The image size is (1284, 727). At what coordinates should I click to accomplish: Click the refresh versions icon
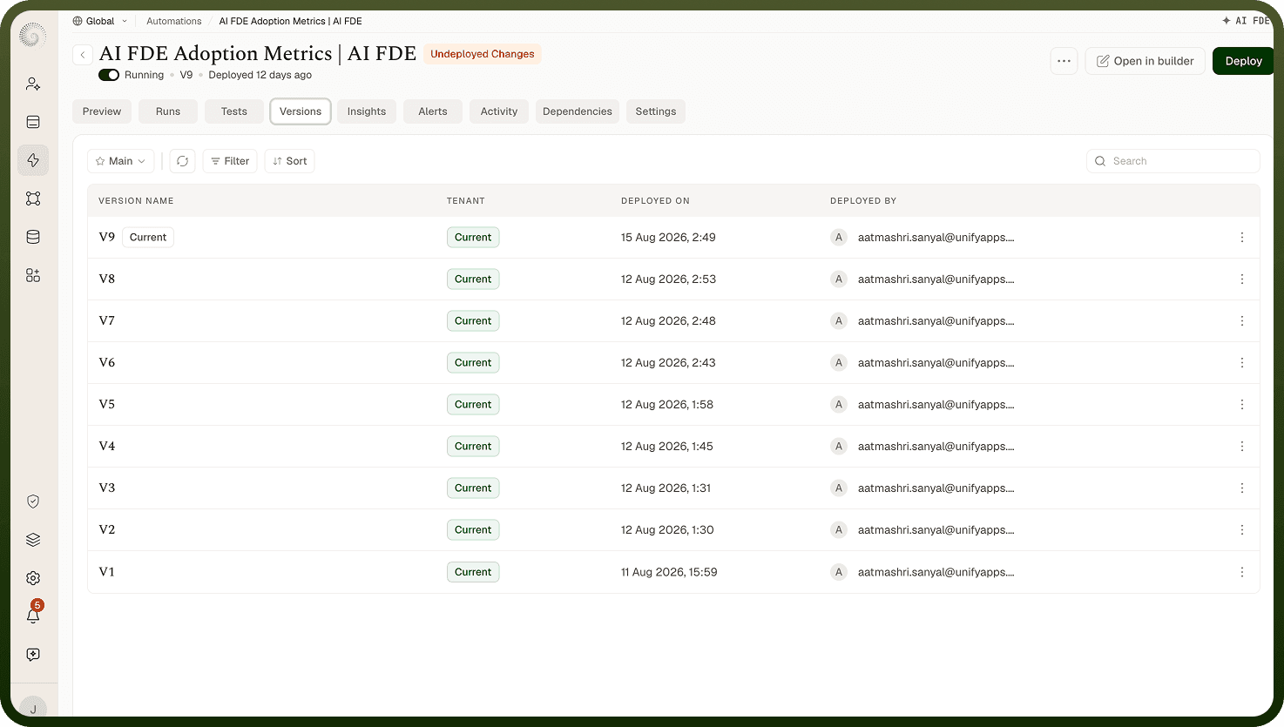pyautogui.click(x=182, y=161)
